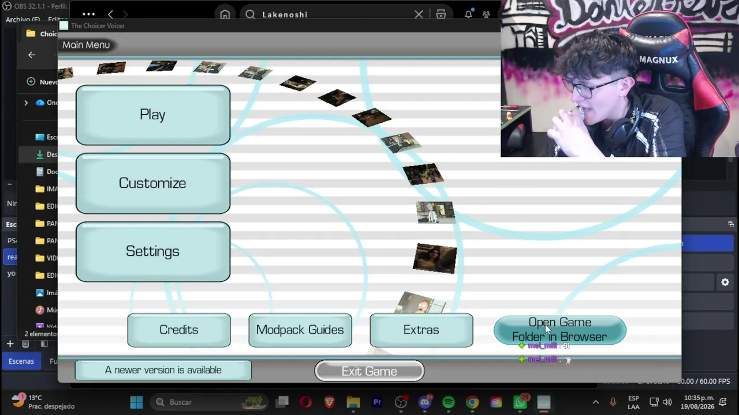
Task: Open WhatsApp from the taskbar
Action: (x=520, y=402)
